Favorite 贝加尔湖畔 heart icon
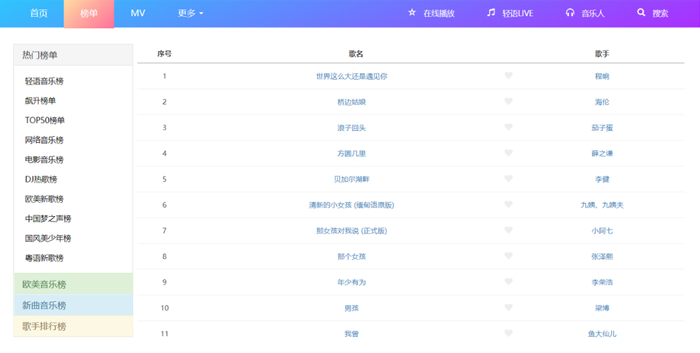Screen dimensions: 700x353 pyautogui.click(x=509, y=179)
